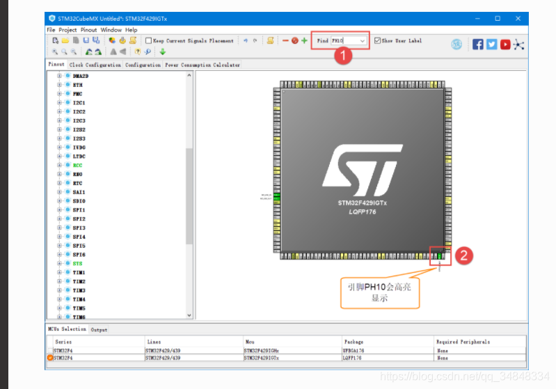The image size is (556, 389).
Task: Expand the TIM1 tree node
Action: (59, 272)
